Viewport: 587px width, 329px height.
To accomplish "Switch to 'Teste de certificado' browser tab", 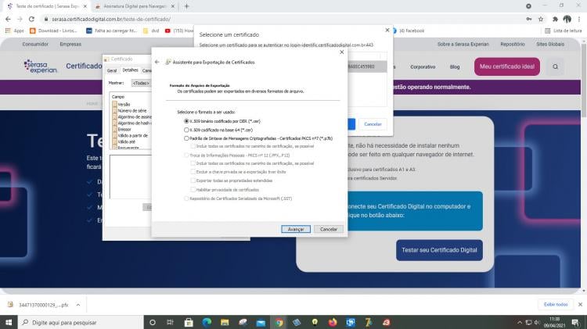I will (x=47, y=6).
